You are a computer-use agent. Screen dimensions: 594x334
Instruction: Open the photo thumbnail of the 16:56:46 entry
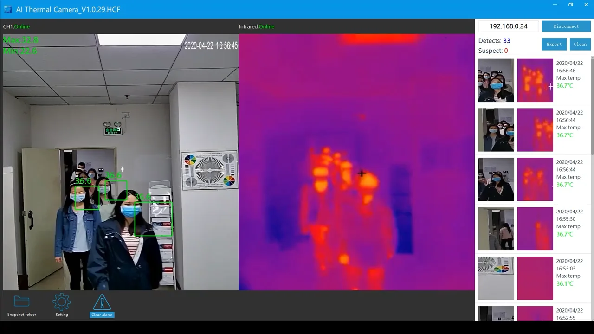tap(496, 80)
